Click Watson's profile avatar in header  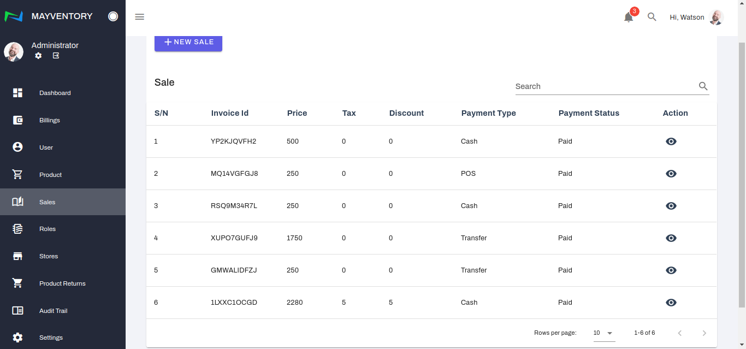pyautogui.click(x=715, y=17)
